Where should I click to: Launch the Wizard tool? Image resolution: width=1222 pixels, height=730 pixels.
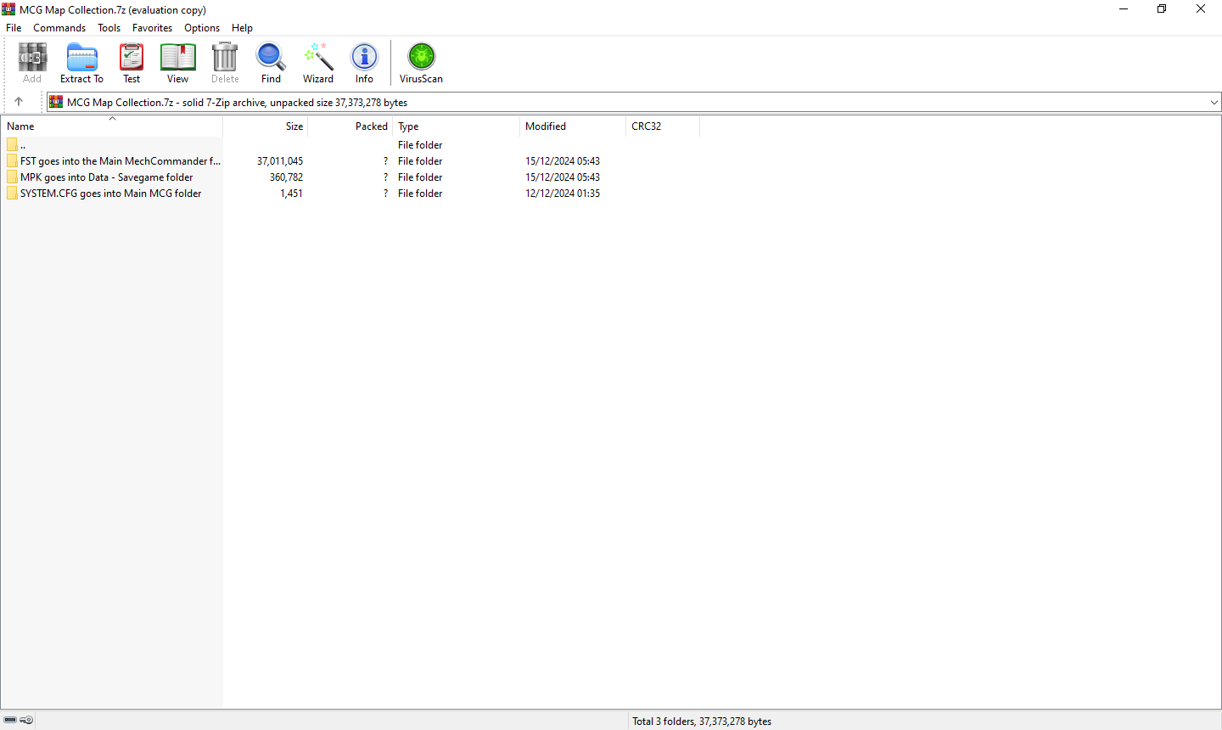point(318,63)
